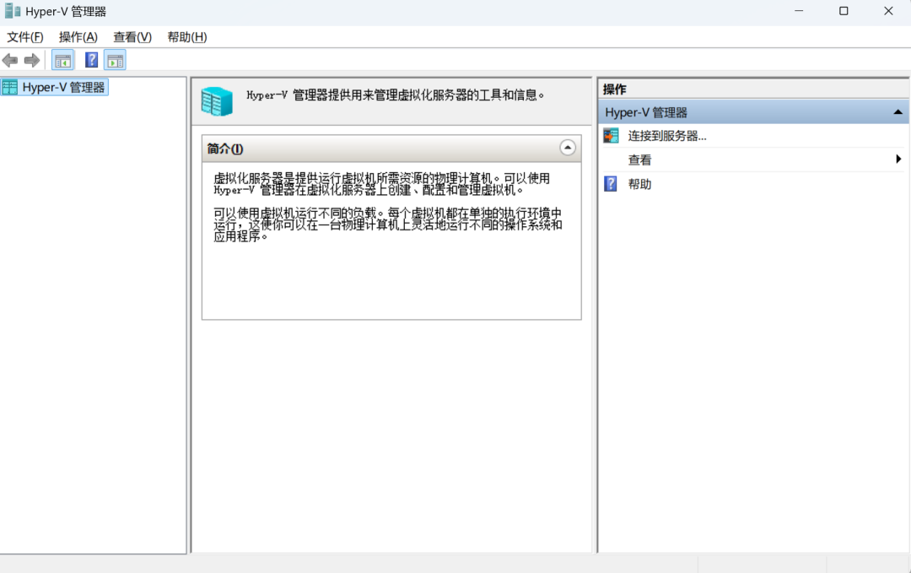Select Hyper-V 管理器 tree node label
Screen dimensions: 911x573
click(63, 87)
